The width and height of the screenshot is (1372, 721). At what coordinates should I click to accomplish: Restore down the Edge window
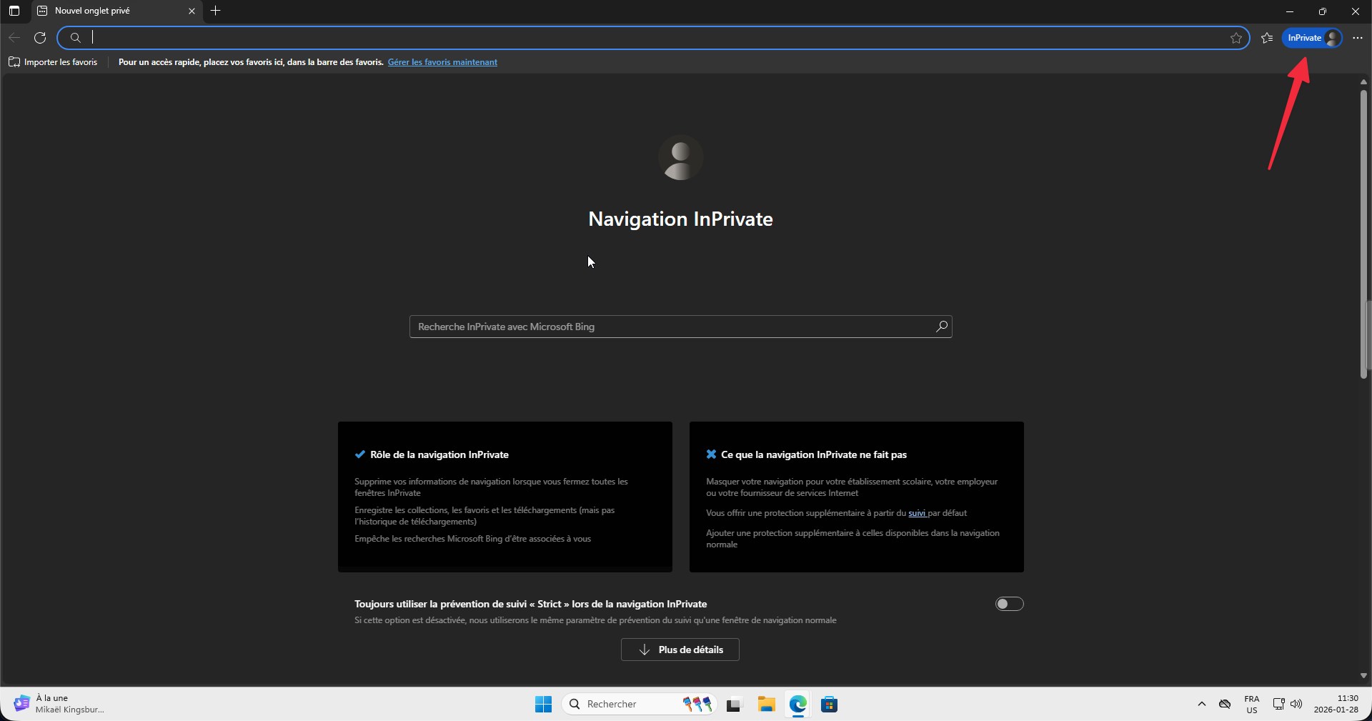pos(1323,11)
